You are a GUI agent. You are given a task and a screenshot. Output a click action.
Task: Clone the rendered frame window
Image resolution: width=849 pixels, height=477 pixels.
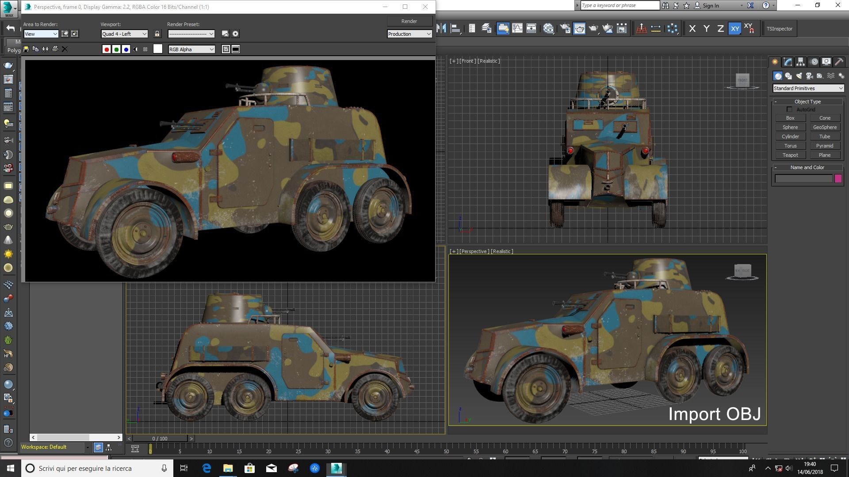(45, 49)
